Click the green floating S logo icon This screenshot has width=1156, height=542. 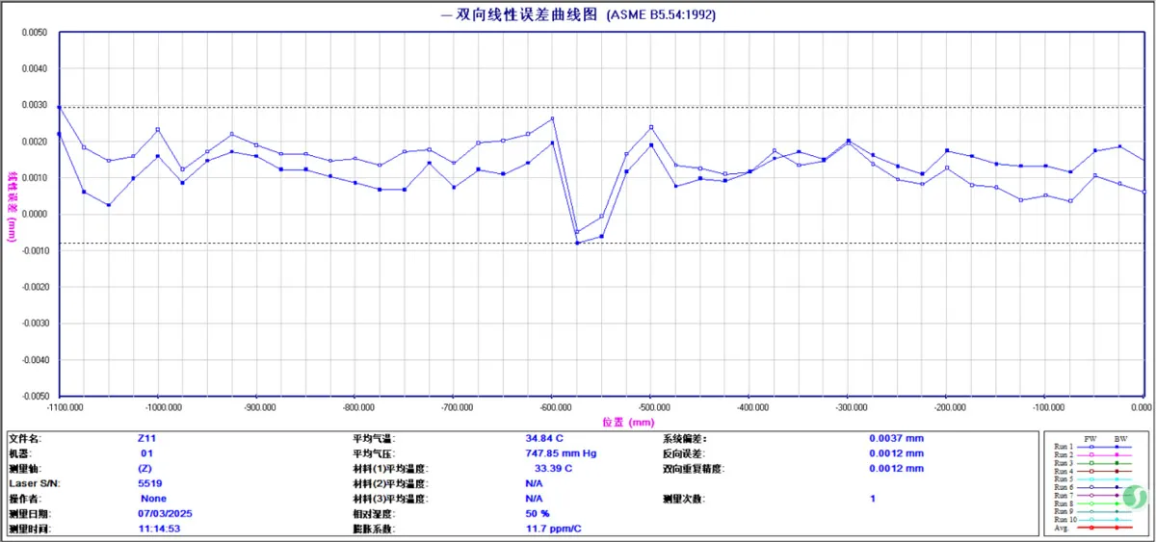tap(1133, 496)
